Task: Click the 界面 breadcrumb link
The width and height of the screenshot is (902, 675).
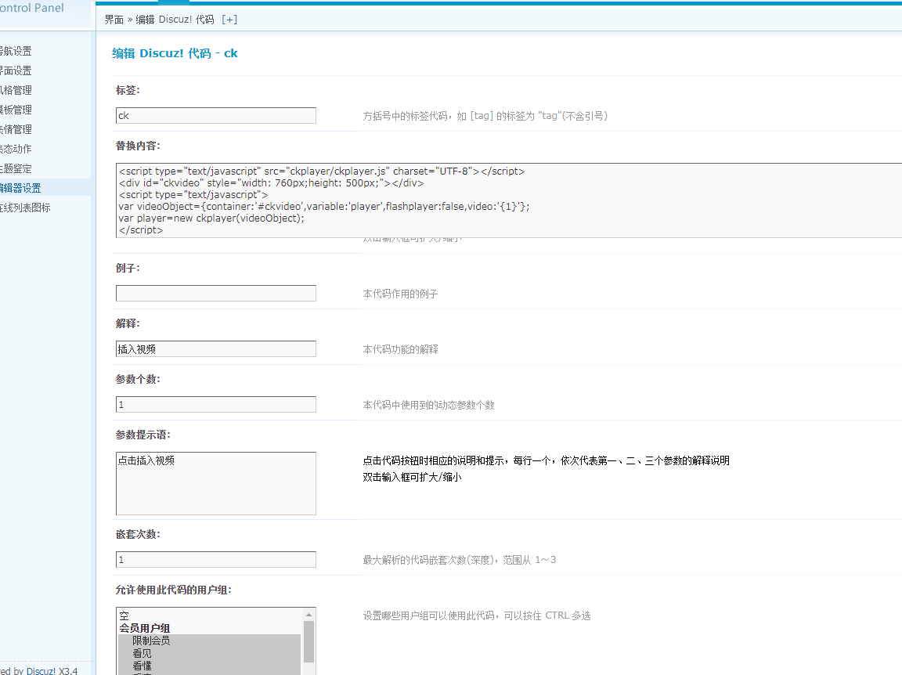Action: click(x=113, y=19)
